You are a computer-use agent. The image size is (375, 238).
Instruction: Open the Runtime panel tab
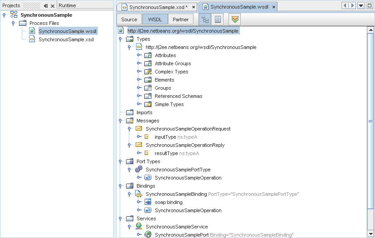[67, 5]
